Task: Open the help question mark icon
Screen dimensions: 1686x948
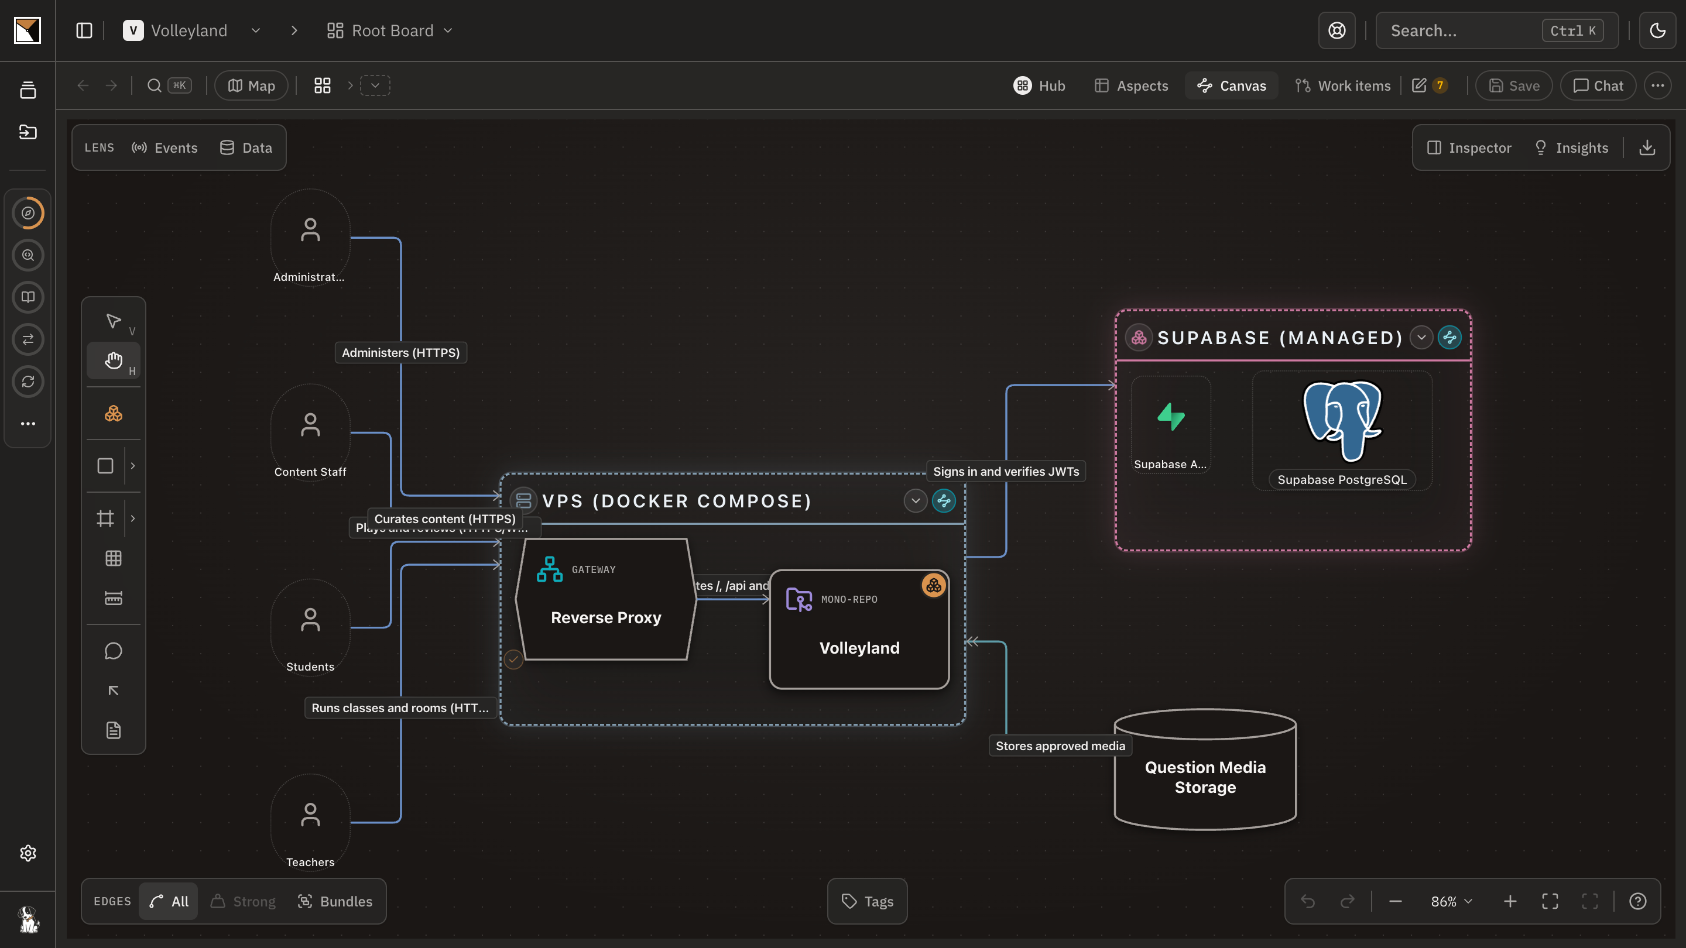Action: (1637, 902)
